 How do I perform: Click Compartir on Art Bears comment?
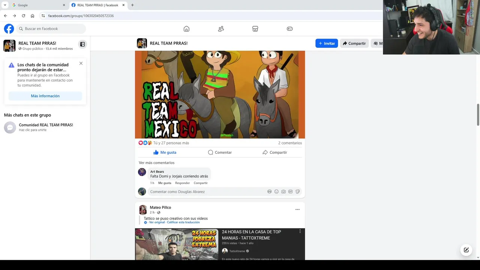201,183
